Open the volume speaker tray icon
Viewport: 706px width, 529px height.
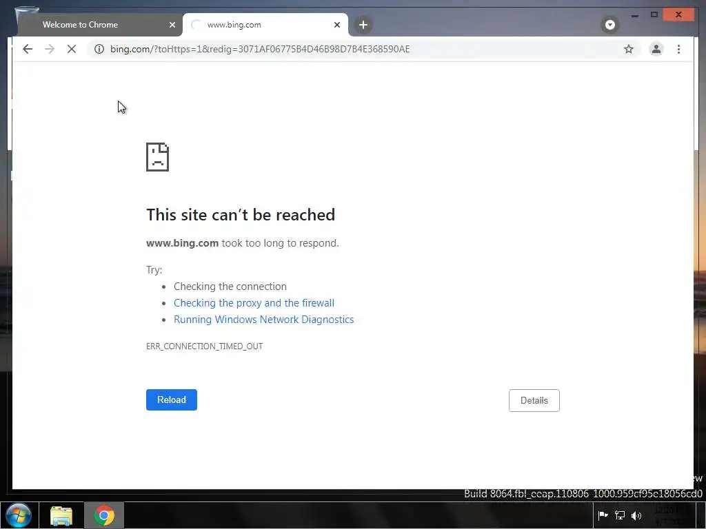click(636, 515)
